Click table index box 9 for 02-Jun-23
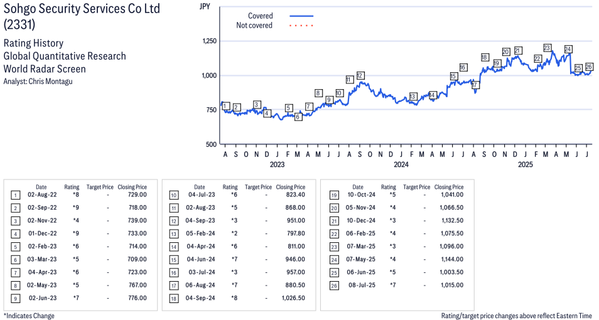The image size is (599, 320). pos(15,299)
